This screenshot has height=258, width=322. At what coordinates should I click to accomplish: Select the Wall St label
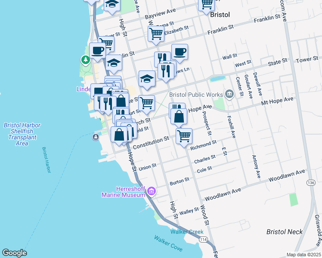[230, 56]
